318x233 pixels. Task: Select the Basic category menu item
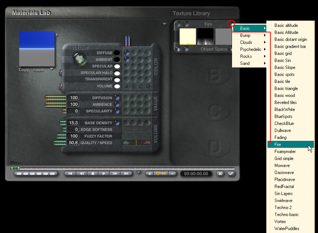249,28
